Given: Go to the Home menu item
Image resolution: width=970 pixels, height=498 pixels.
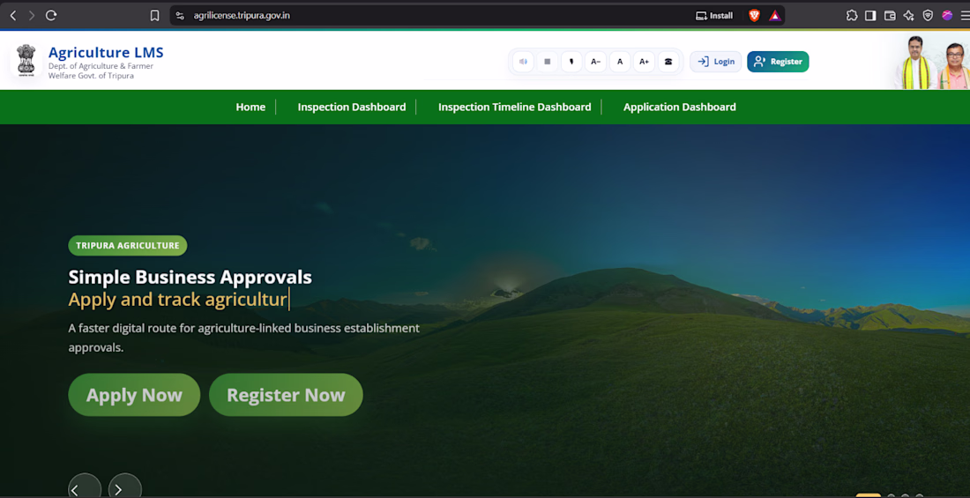Looking at the screenshot, I should coord(250,107).
